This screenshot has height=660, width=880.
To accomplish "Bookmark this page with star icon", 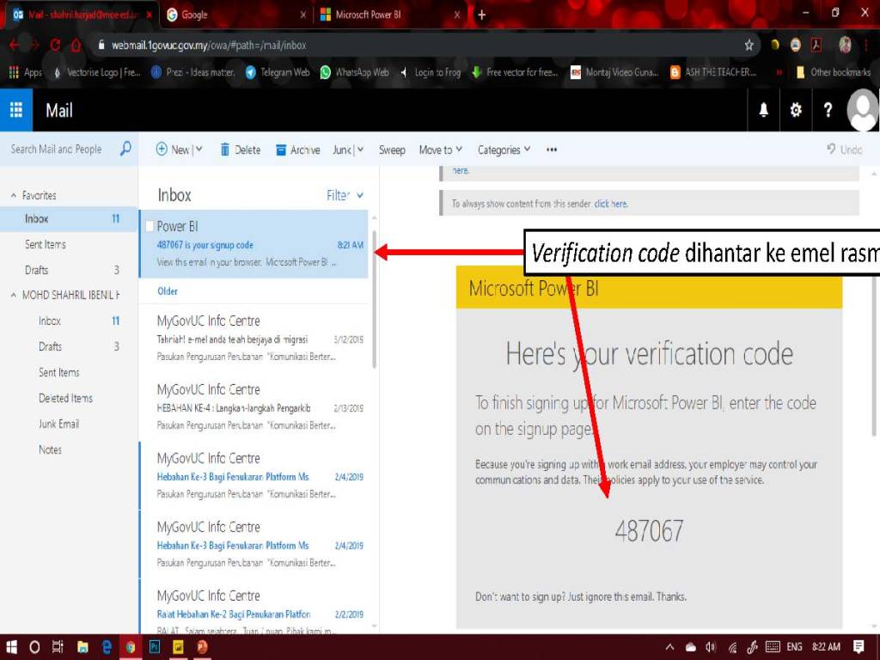I will [749, 45].
